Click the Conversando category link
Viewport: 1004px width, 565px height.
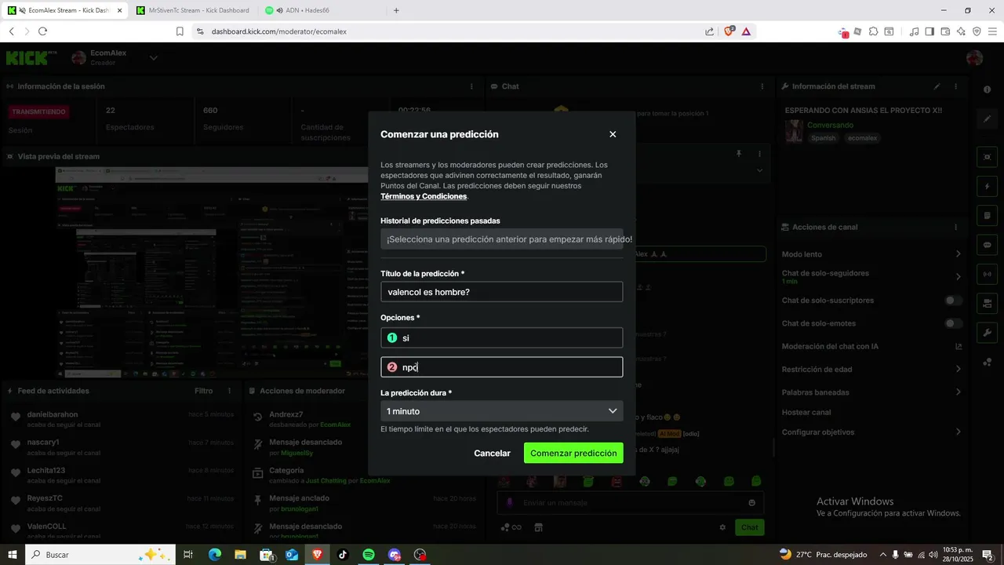click(830, 125)
